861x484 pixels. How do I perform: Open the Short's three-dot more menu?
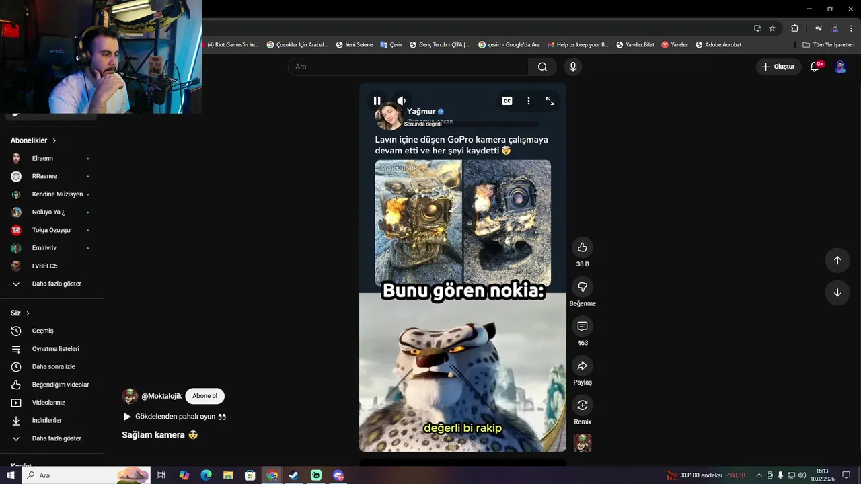point(529,101)
